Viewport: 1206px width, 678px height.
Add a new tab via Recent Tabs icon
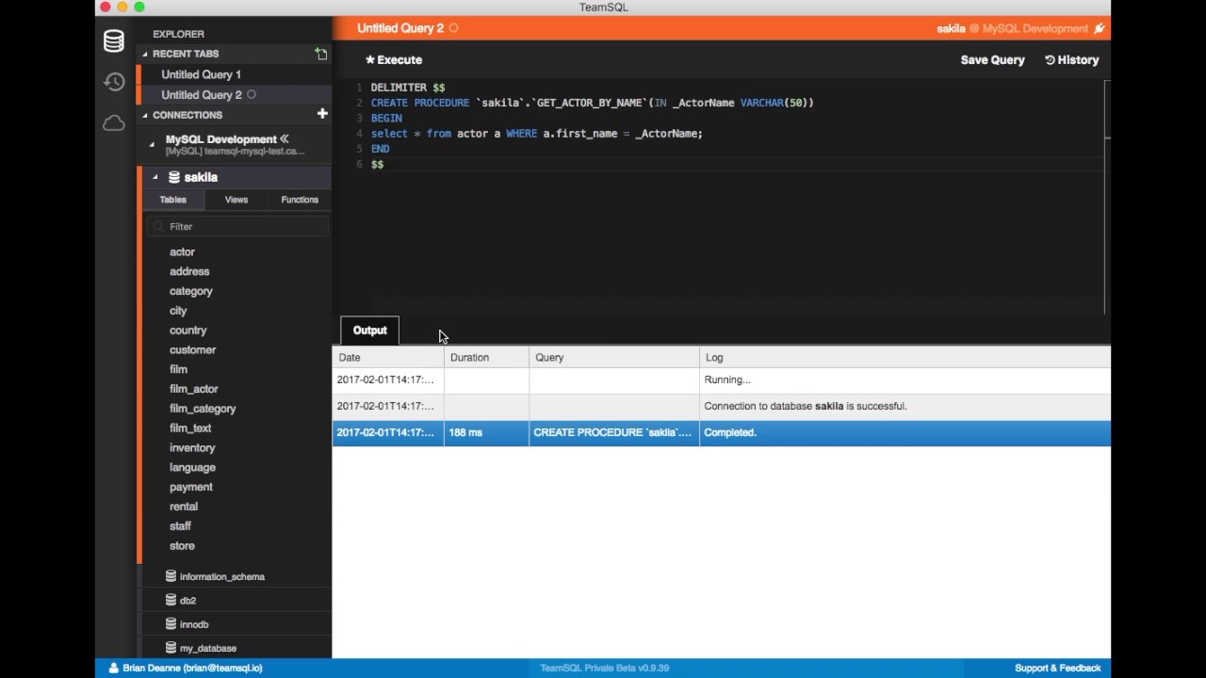[321, 54]
